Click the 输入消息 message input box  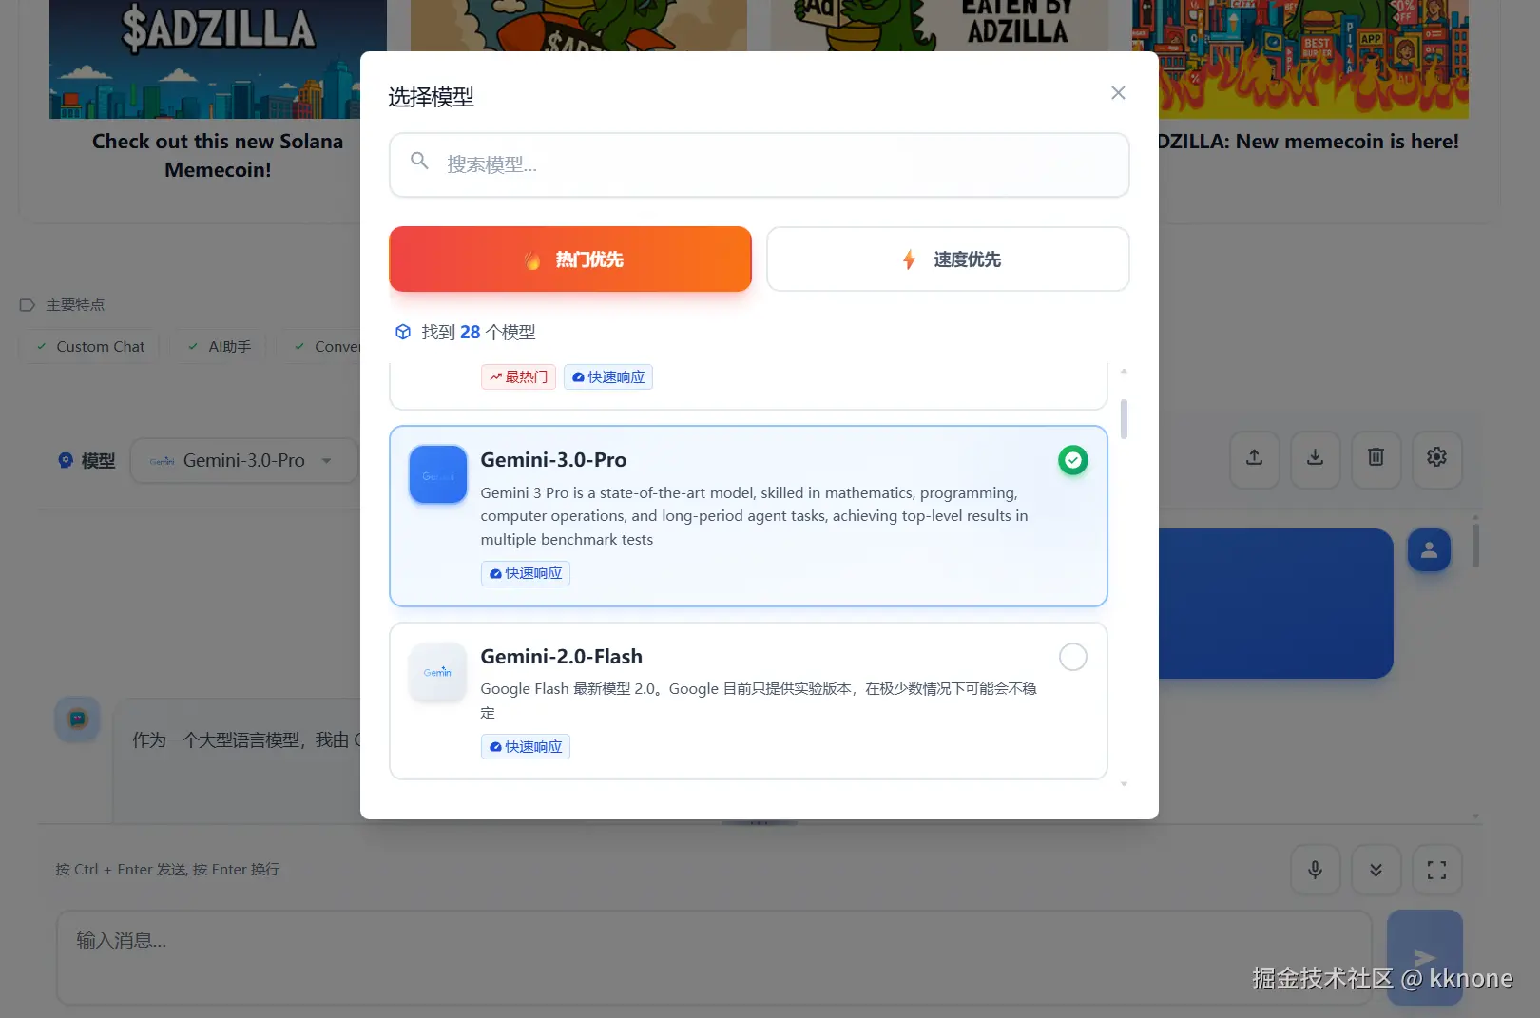(x=714, y=957)
